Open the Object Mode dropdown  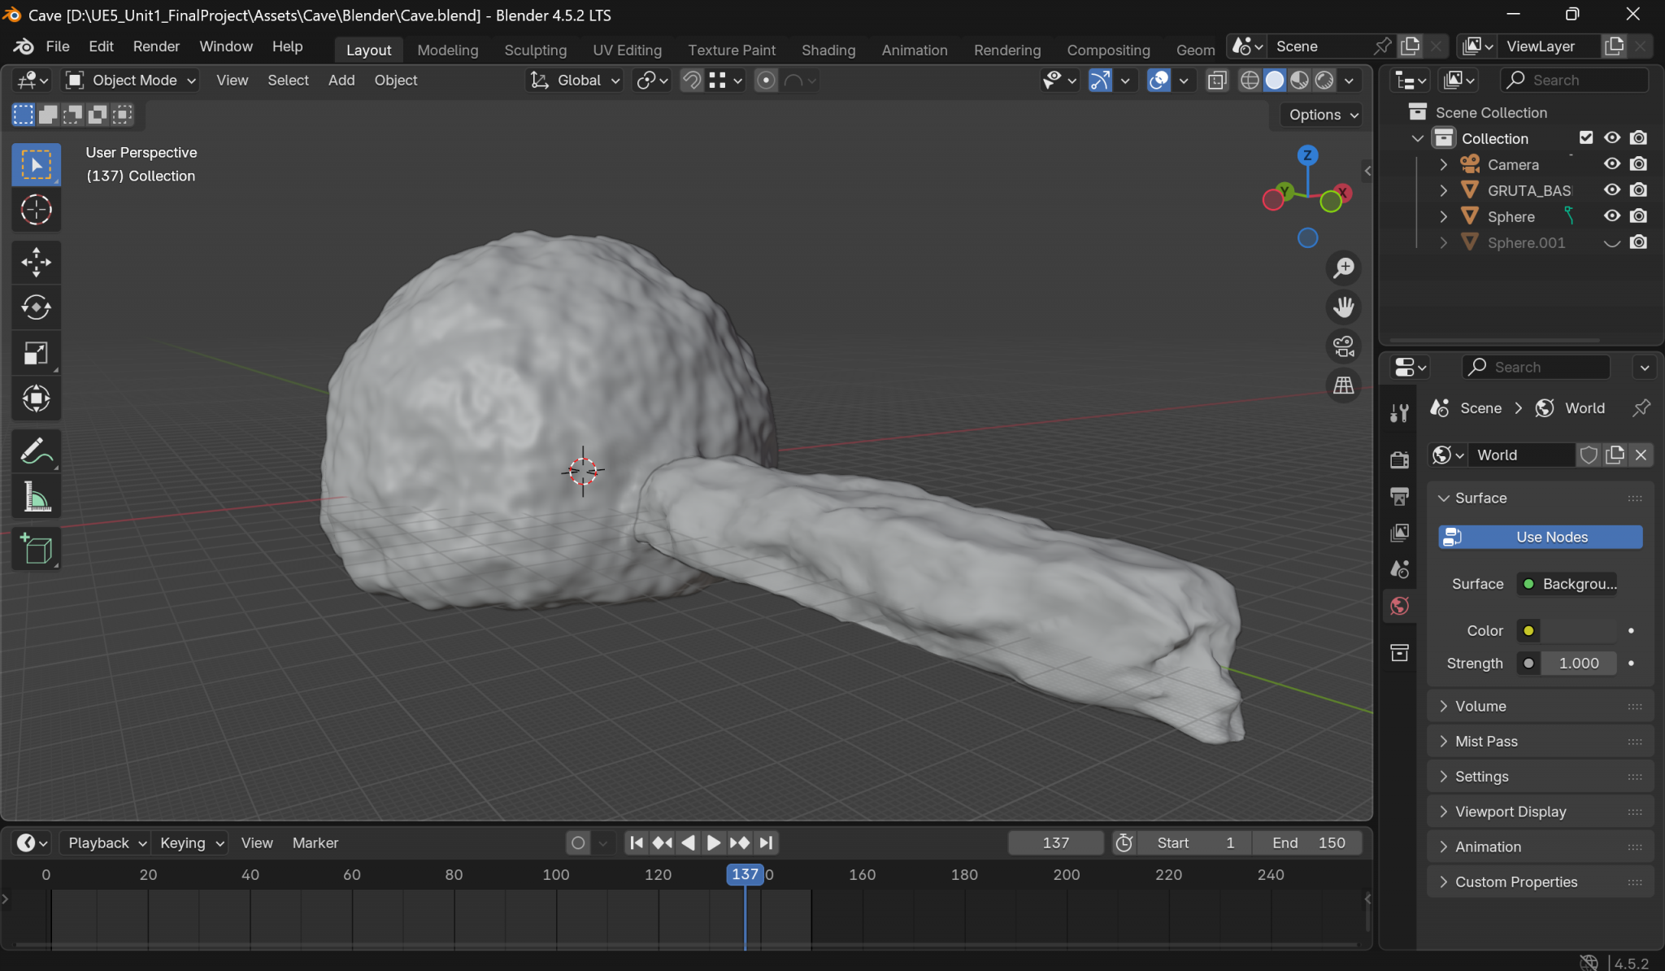click(x=131, y=80)
